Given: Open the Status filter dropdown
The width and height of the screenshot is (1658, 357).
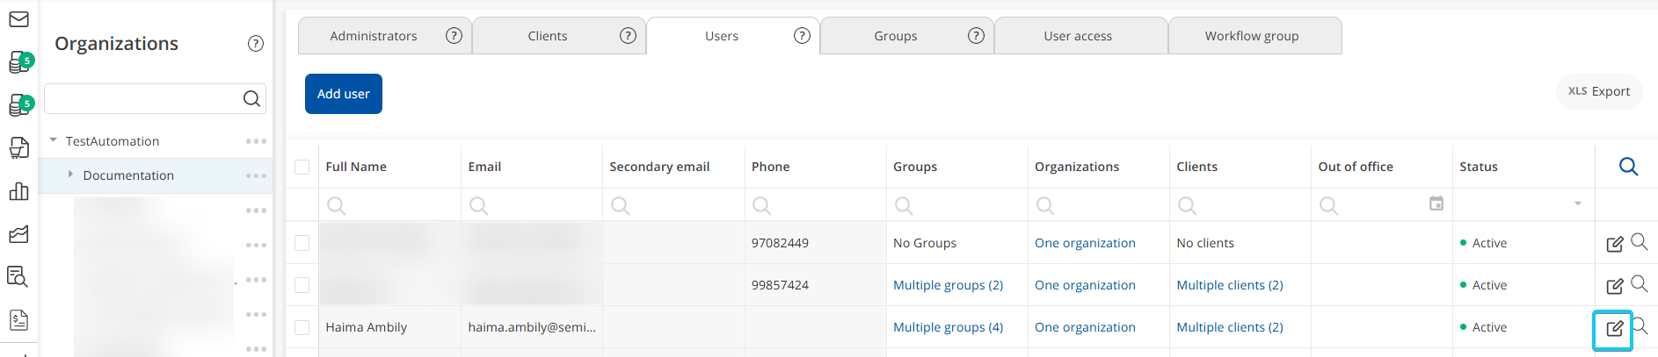Looking at the screenshot, I should click(1578, 203).
